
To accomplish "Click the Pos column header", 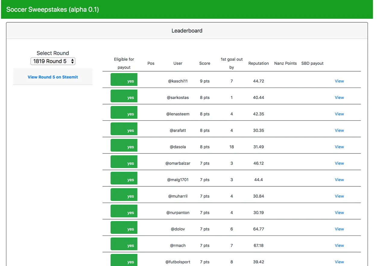I will (151, 63).
